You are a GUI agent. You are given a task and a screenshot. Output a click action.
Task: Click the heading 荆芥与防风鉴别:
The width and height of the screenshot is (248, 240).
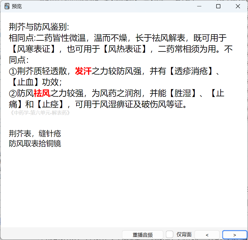click(39, 27)
